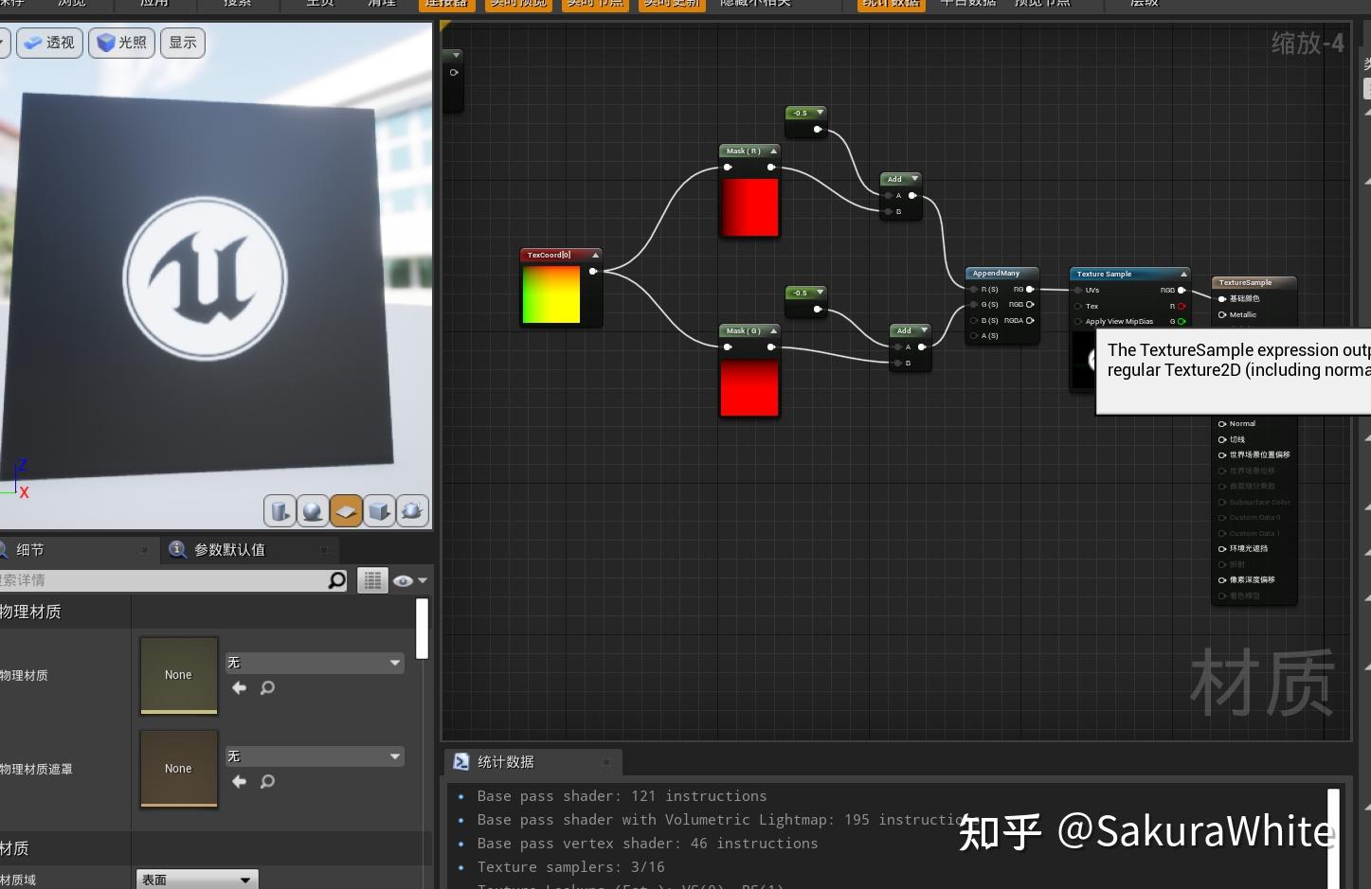Click the search magnifier beside 物理材质 slot
The height and width of the screenshot is (889, 1371).
pos(268,688)
